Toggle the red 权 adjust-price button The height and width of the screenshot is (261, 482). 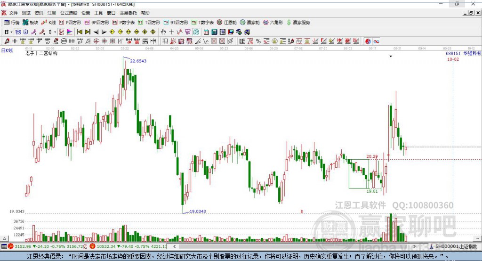click(61, 32)
